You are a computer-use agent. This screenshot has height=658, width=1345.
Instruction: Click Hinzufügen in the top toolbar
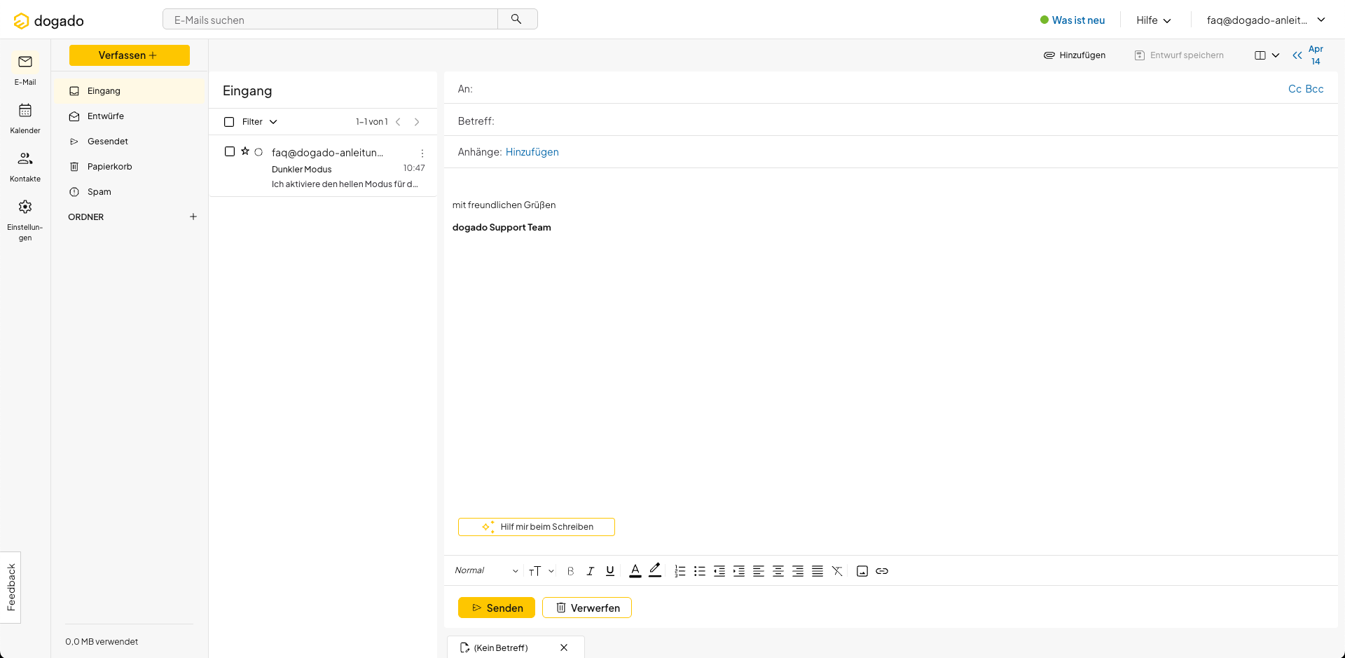(x=1075, y=55)
